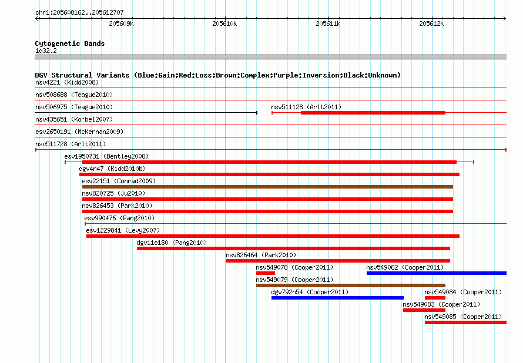The width and height of the screenshot is (523, 363).
Task: Select the red bar of esv1229841
Action: 273,236
